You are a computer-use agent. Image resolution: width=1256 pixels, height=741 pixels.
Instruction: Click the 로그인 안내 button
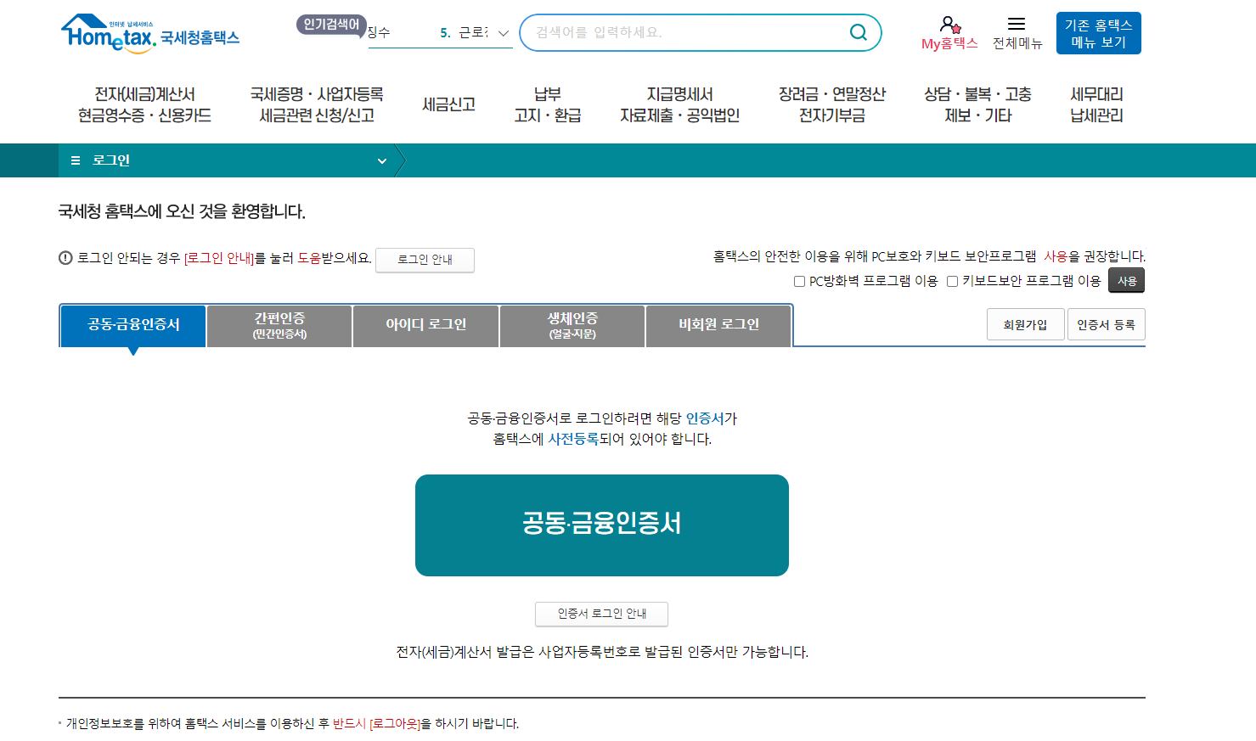[425, 260]
